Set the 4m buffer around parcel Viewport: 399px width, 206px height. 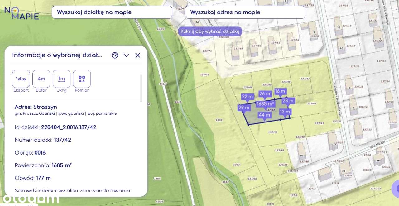tap(41, 79)
